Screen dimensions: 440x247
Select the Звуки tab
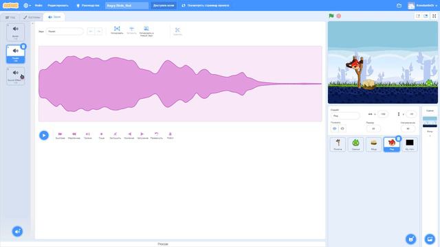[54, 17]
